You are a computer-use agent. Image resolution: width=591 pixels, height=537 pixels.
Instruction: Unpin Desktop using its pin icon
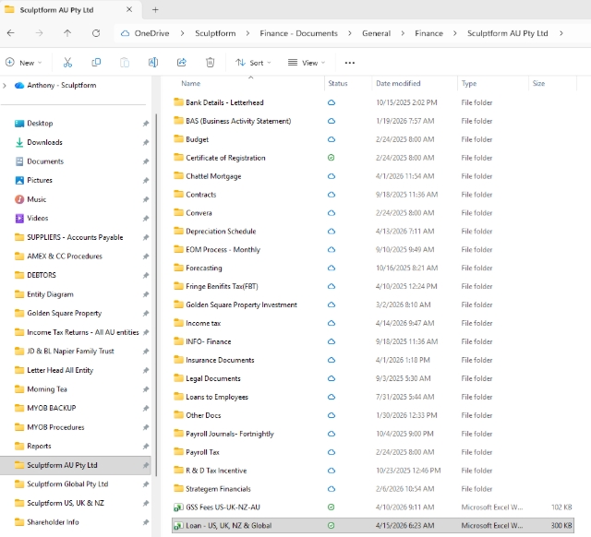point(146,124)
